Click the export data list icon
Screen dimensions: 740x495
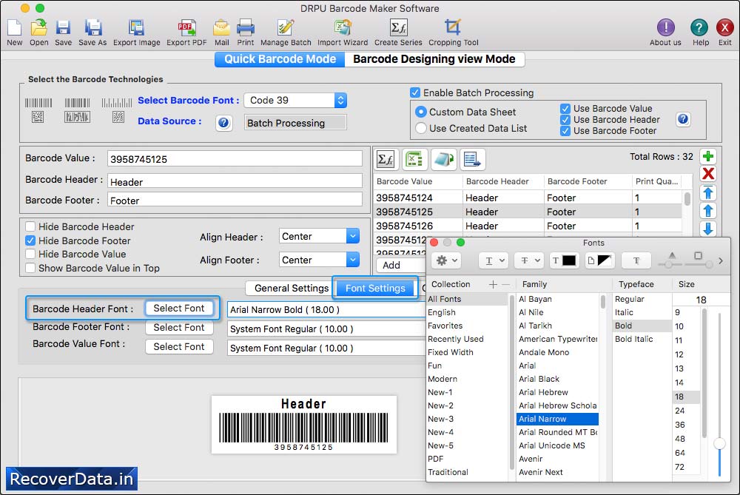(472, 160)
